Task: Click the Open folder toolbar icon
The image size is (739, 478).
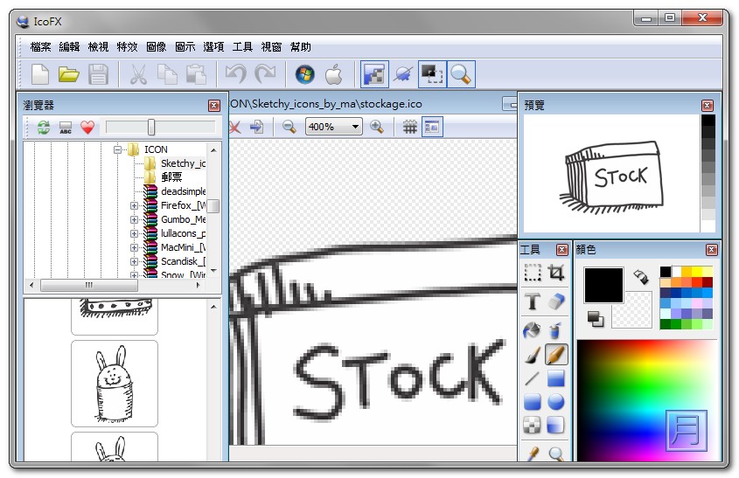Action: [69, 74]
